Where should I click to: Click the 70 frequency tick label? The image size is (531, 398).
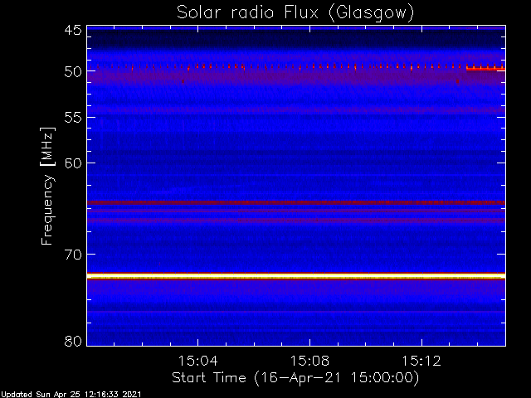click(73, 255)
